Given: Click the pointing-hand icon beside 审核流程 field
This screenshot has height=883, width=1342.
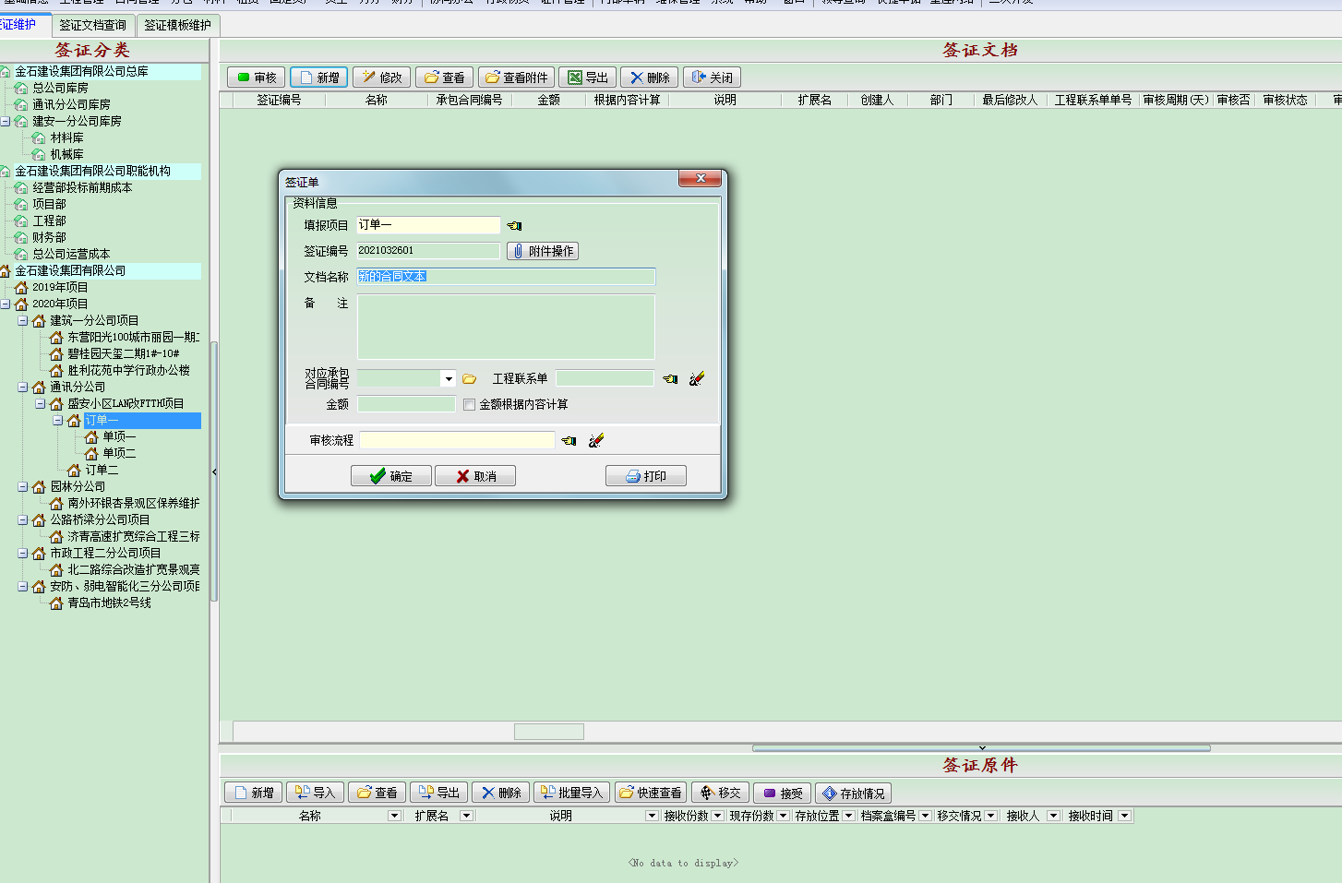Looking at the screenshot, I should point(569,441).
